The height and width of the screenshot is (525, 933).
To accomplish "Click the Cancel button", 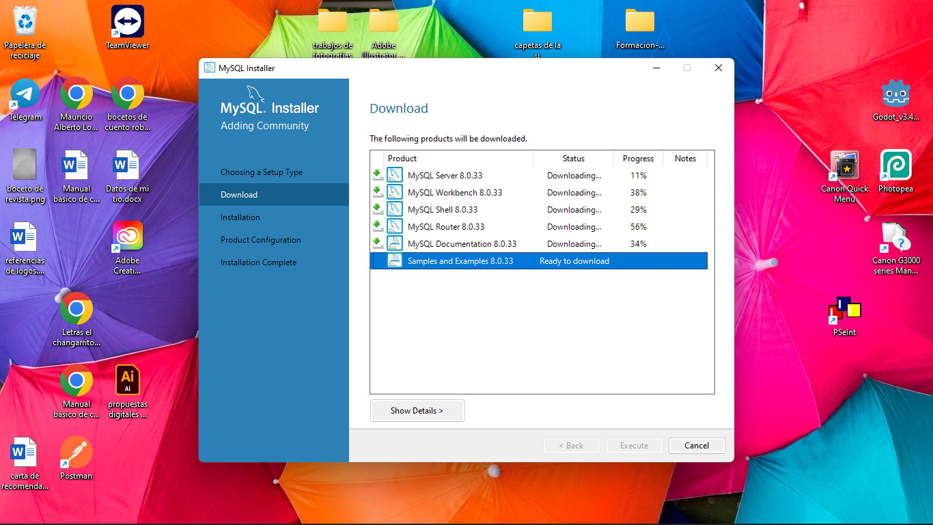I will click(697, 446).
